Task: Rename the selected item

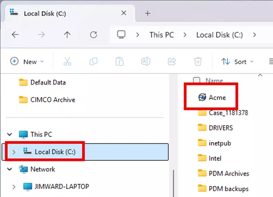Action: (x=146, y=61)
